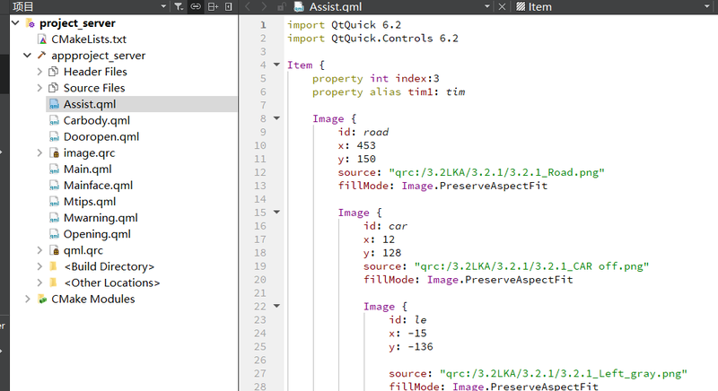Click the image.qrc locked file icon

(54, 152)
